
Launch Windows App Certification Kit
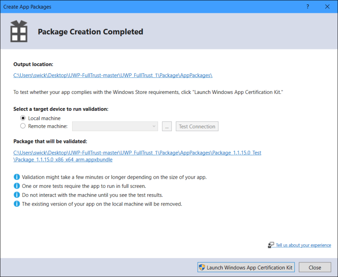[246, 267]
